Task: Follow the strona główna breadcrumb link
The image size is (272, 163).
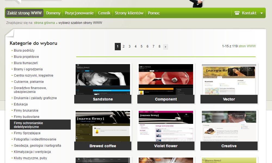Action: tap(44, 23)
